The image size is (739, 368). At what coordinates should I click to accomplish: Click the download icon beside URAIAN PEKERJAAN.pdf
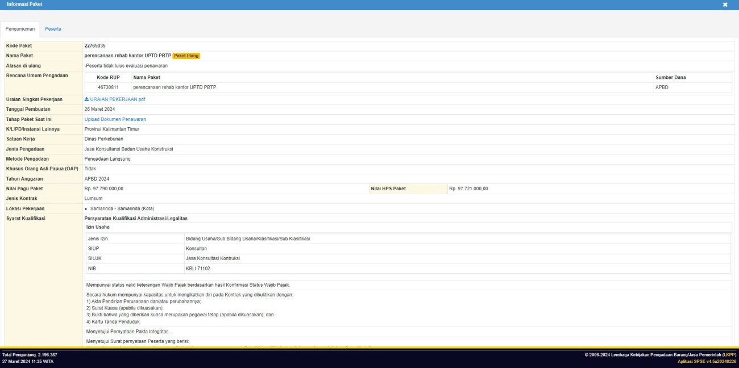[x=87, y=99]
